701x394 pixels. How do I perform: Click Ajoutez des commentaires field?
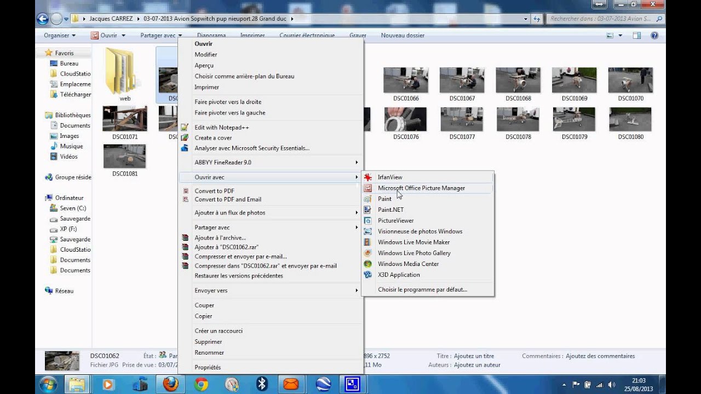pos(600,356)
